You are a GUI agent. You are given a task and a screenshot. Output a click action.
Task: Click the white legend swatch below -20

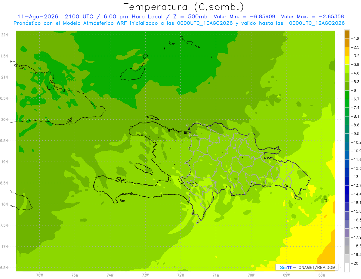coord(347,268)
